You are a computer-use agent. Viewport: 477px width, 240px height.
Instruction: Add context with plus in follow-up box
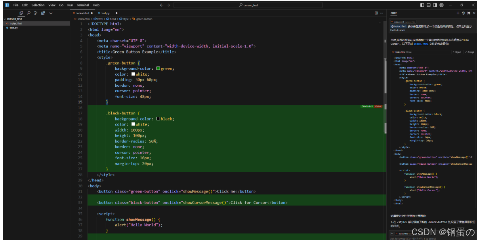[392, 234]
